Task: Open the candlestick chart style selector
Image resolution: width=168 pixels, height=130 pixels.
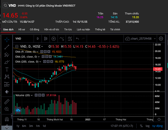Action: (46, 38)
